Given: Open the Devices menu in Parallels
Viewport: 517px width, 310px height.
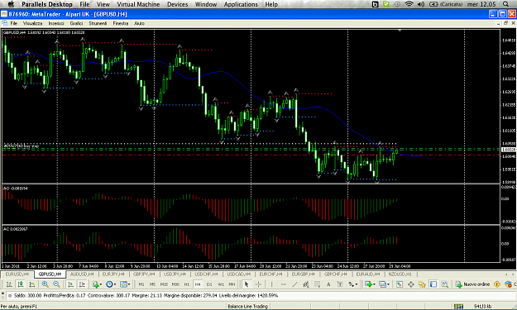Looking at the screenshot, I should (x=177, y=4).
